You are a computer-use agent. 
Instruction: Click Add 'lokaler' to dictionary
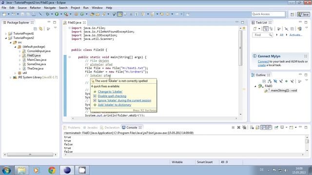click(x=115, y=105)
